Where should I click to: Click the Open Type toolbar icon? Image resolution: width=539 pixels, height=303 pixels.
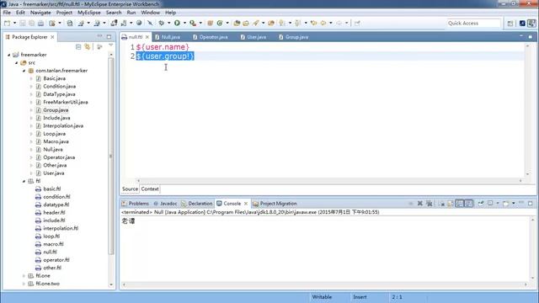click(237, 23)
